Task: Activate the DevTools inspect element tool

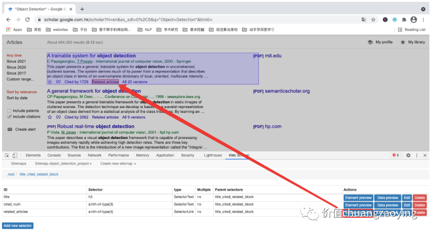Action: click(7, 155)
